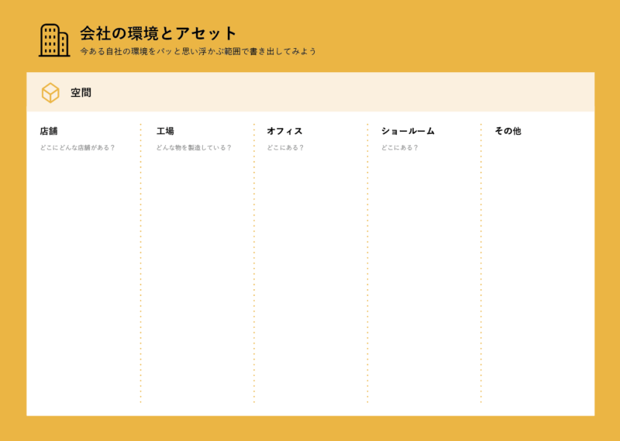Image resolution: width=620 pixels, height=441 pixels.
Task: Click the どこにある？ hint under ショールーム
Action: (x=399, y=147)
